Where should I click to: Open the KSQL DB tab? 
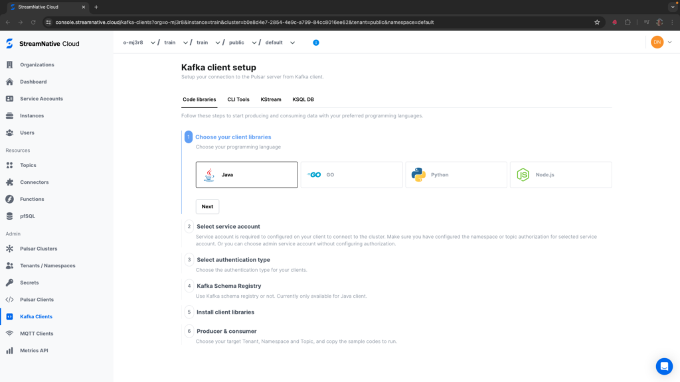click(303, 99)
